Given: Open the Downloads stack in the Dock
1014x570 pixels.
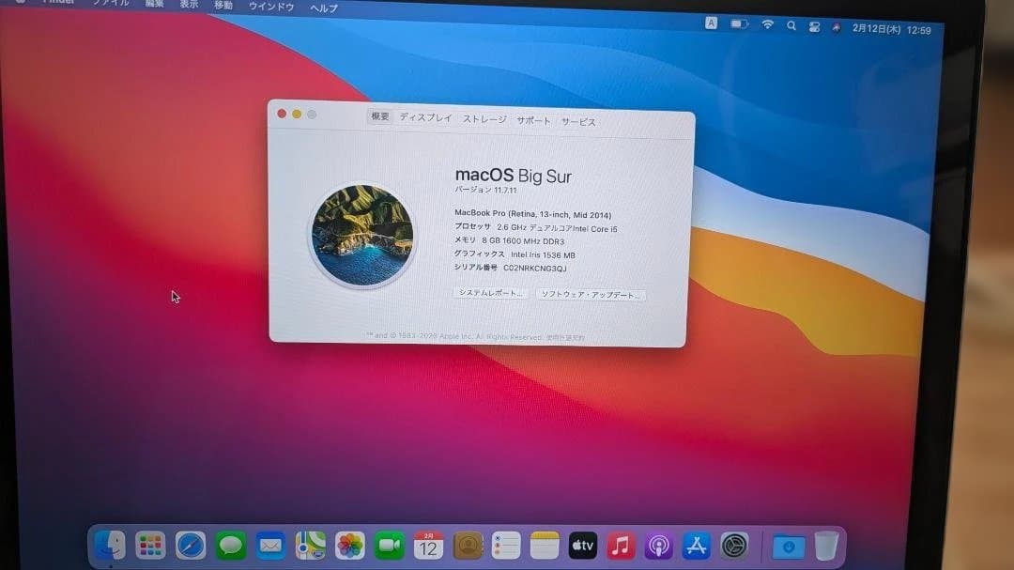Looking at the screenshot, I should pyautogui.click(x=786, y=546).
